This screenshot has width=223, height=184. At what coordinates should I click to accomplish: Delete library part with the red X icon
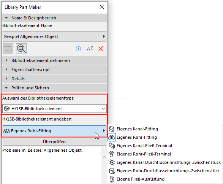[x=101, y=49]
